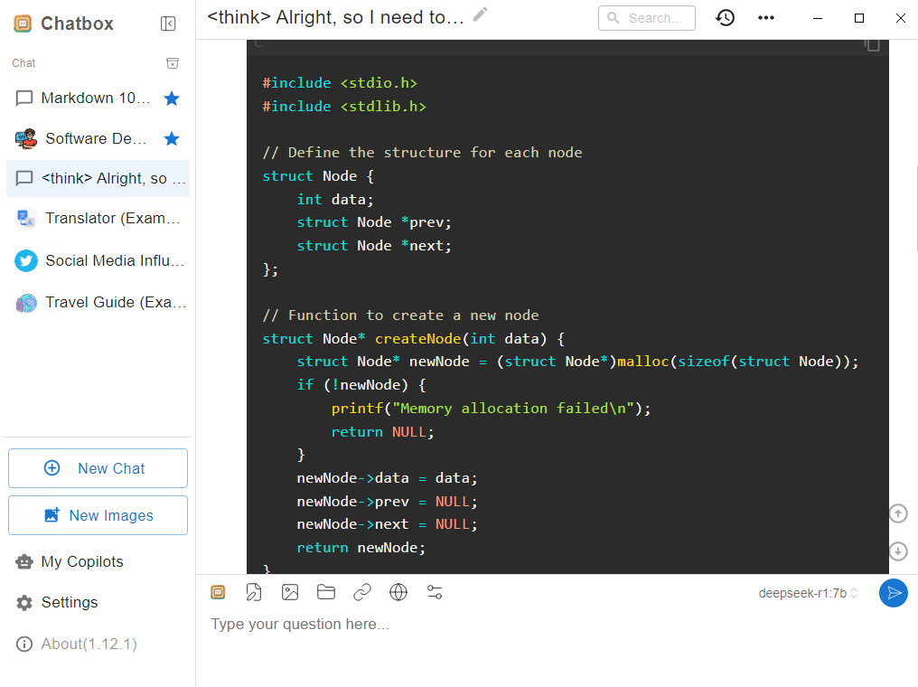Click the Twitter bird avatar icon
The height and width of the screenshot is (687, 918).
click(26, 260)
